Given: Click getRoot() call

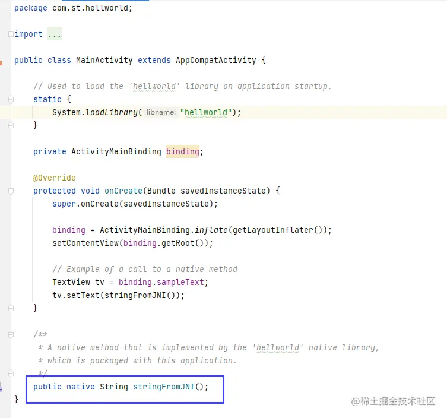Looking at the screenshot, I should click(183, 243).
